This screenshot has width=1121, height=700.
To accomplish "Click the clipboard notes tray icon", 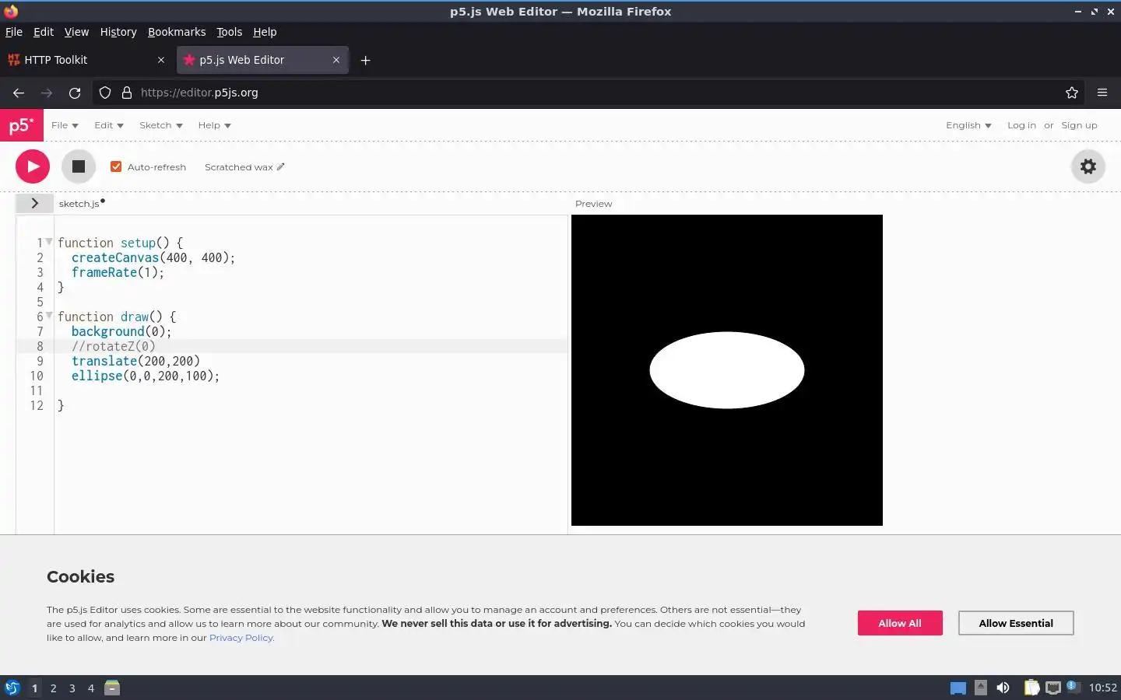I will click(x=1031, y=688).
